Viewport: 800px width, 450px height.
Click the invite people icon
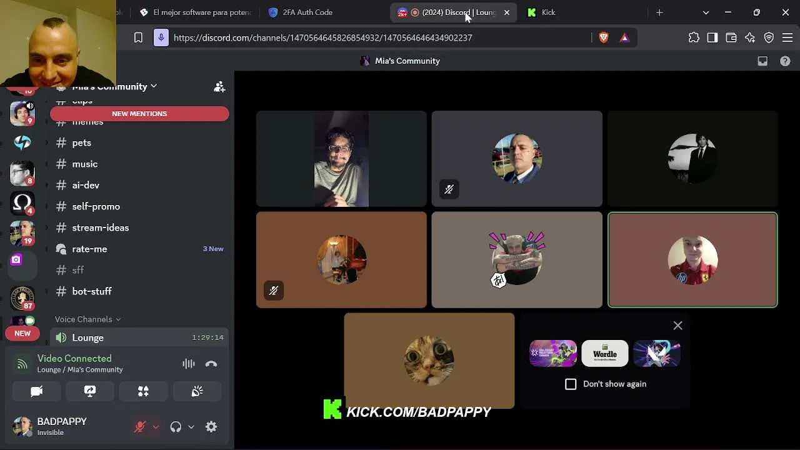[x=219, y=87]
